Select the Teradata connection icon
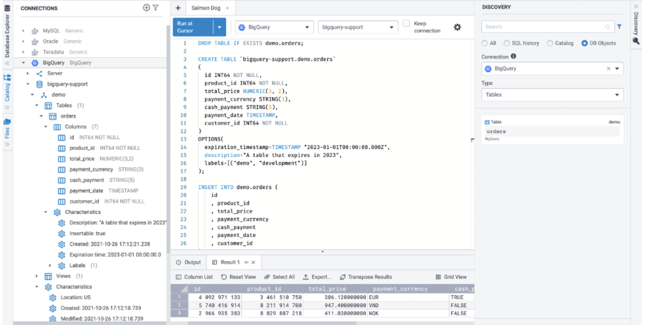This screenshot has width=650, height=325. [35, 52]
